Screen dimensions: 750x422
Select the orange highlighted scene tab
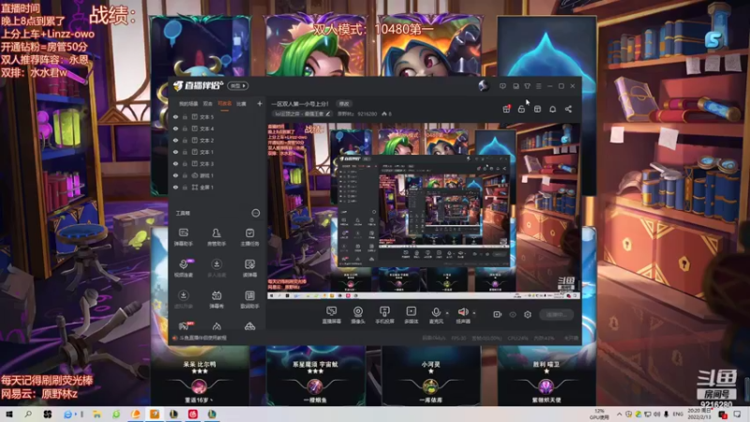224,104
